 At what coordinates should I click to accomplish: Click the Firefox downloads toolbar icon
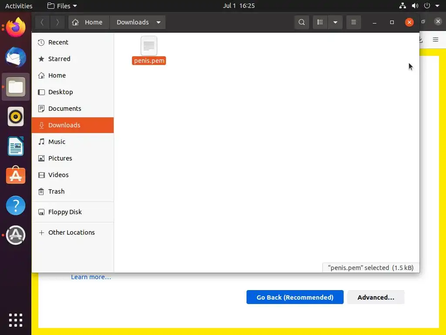click(421, 40)
